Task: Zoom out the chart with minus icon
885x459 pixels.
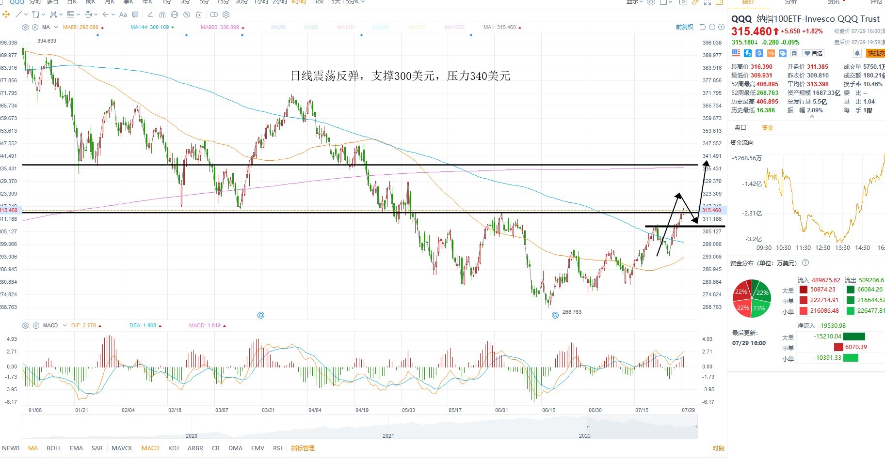Action: (x=712, y=27)
